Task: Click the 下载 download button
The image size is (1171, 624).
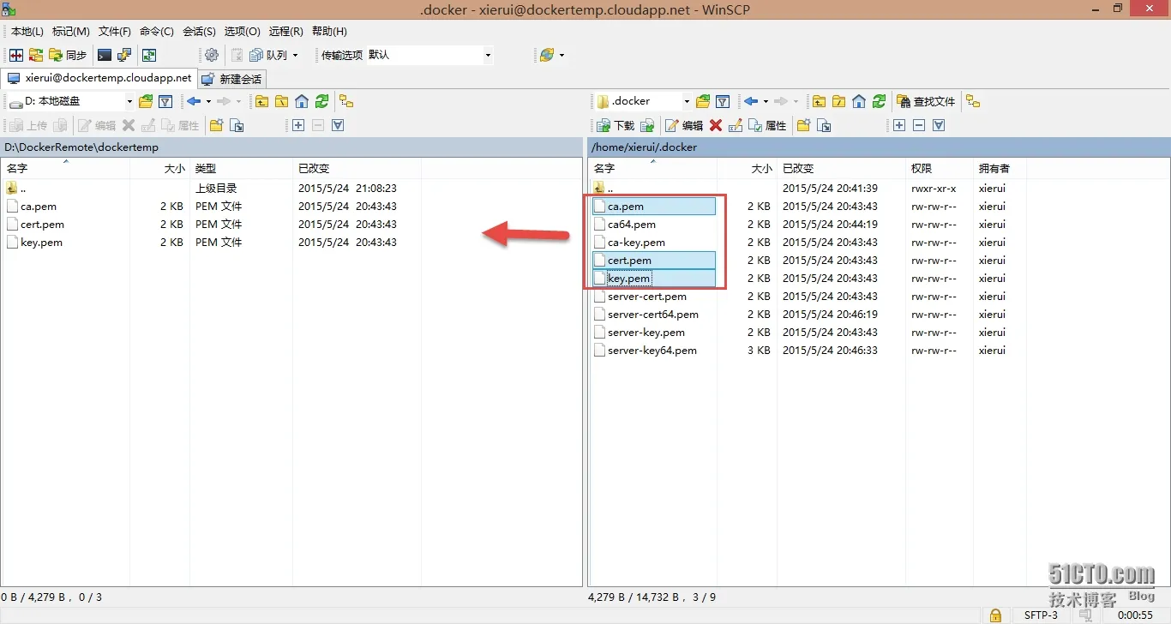Action: [616, 125]
